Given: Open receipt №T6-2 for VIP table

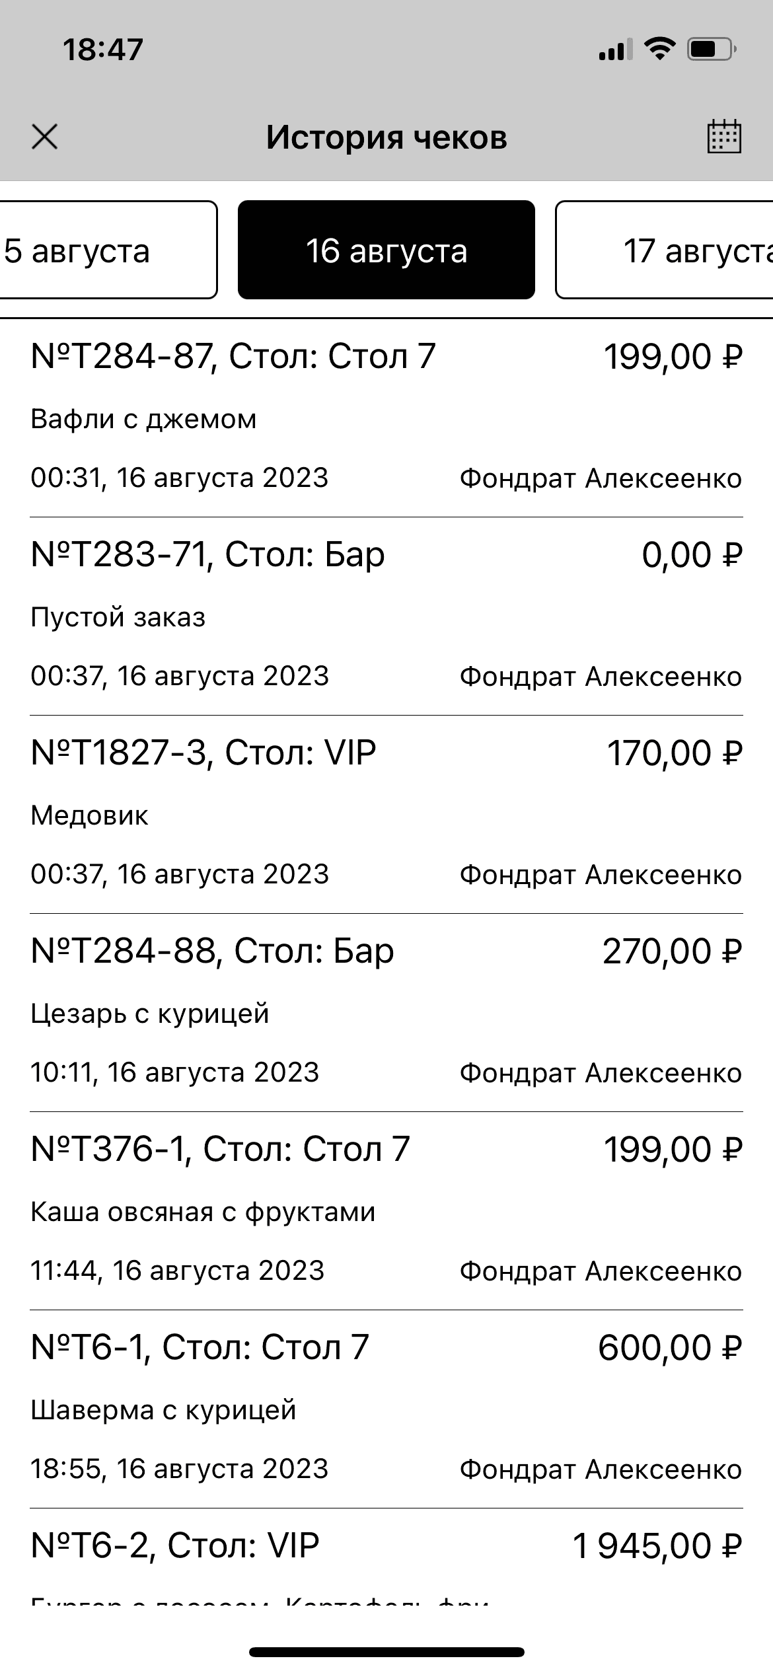Looking at the screenshot, I should [175, 1546].
